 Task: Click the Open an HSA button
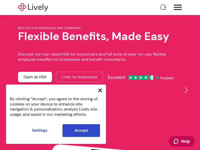[x=35, y=77]
